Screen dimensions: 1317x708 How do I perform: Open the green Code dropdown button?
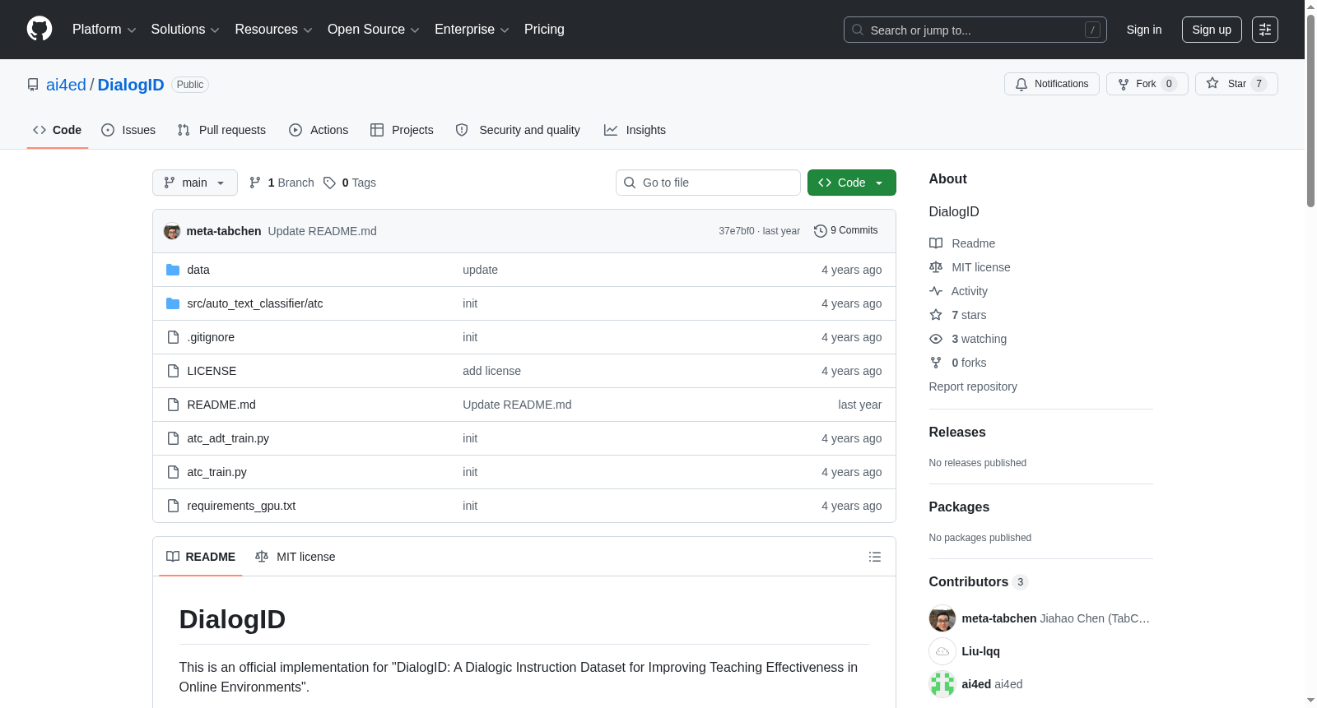pyautogui.click(x=852, y=183)
